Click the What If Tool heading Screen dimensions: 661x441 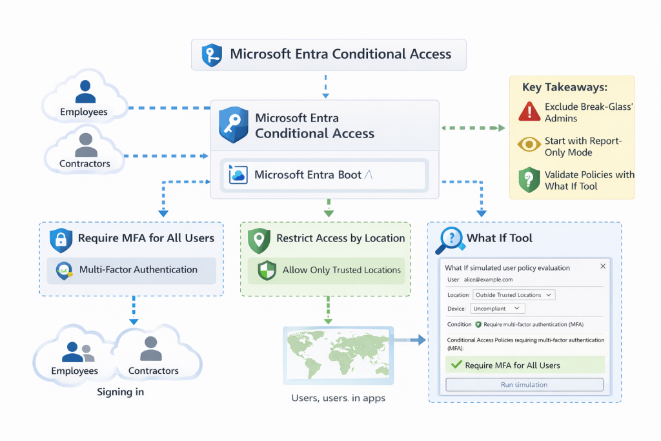point(500,238)
